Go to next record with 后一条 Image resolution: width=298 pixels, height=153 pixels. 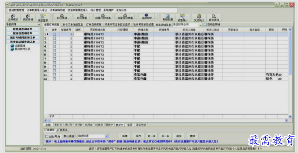point(165,136)
